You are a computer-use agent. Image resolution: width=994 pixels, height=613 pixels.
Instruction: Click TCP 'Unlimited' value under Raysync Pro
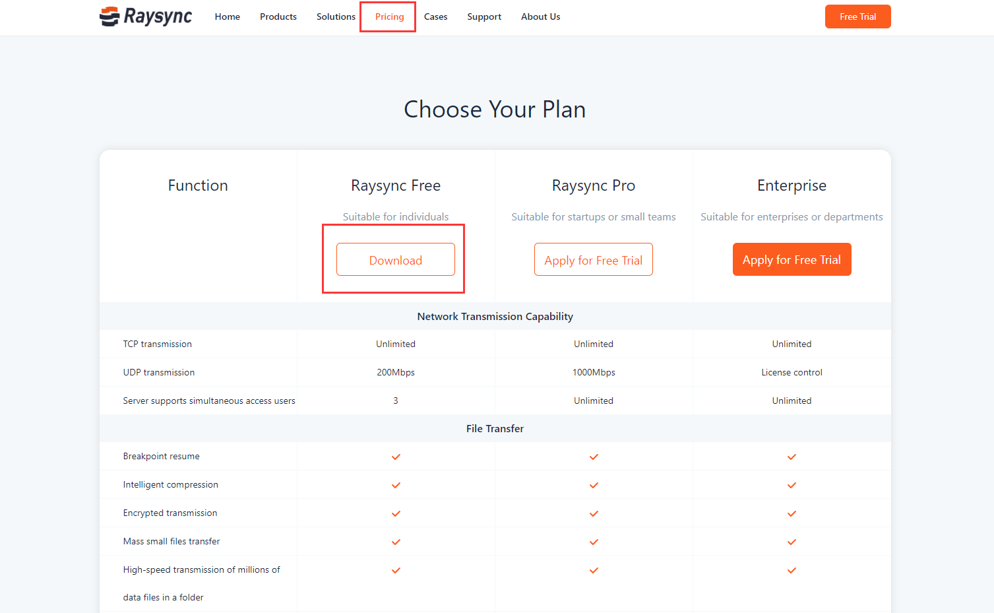pos(594,344)
